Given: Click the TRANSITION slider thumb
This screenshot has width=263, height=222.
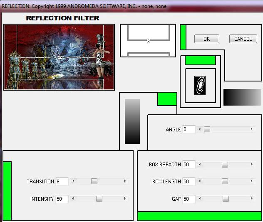Looking at the screenshot, I should point(94,181).
